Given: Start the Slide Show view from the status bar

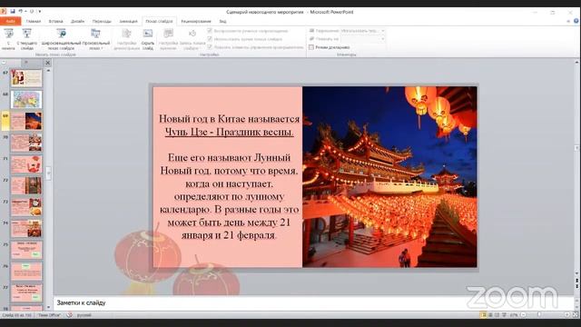Looking at the screenshot, I should [504, 315].
